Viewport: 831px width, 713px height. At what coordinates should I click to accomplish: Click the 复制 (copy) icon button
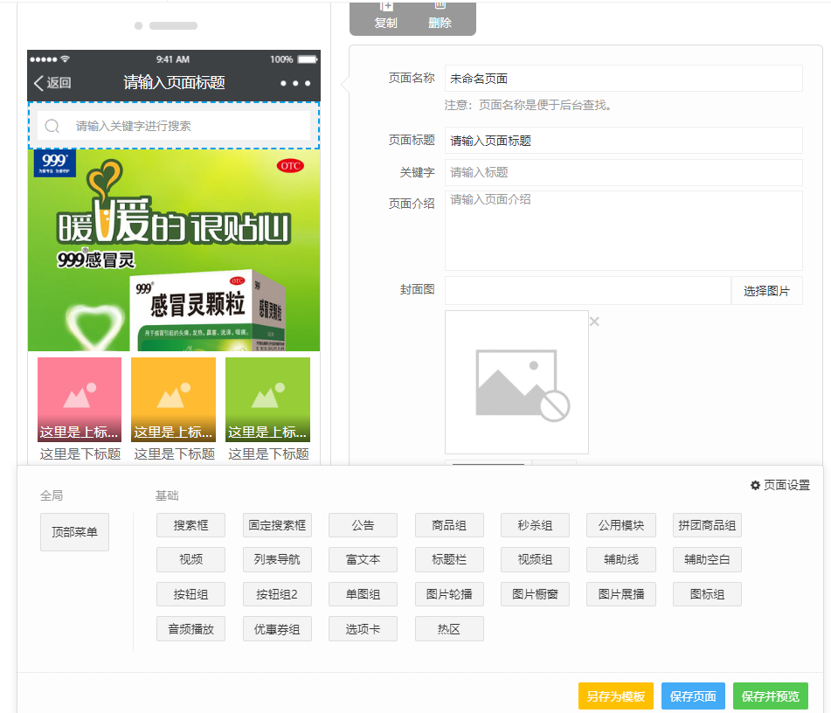(x=386, y=16)
